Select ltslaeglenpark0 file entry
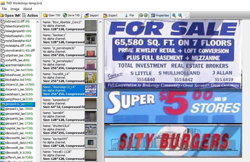 pyautogui.click(x=18, y=31)
